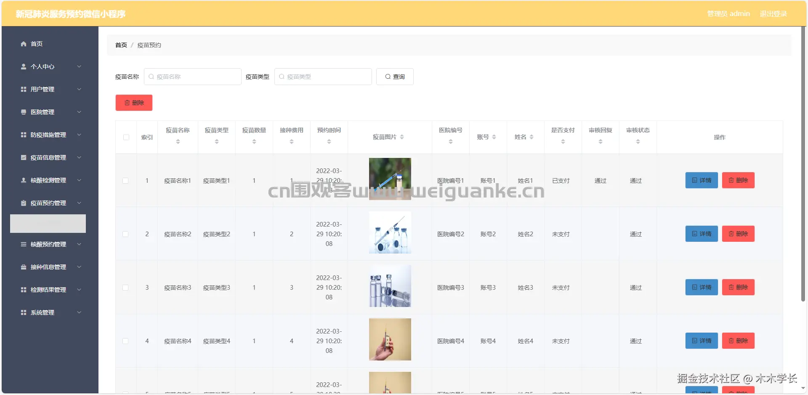Click the home icon beside 首页 in sidebar

coord(24,44)
